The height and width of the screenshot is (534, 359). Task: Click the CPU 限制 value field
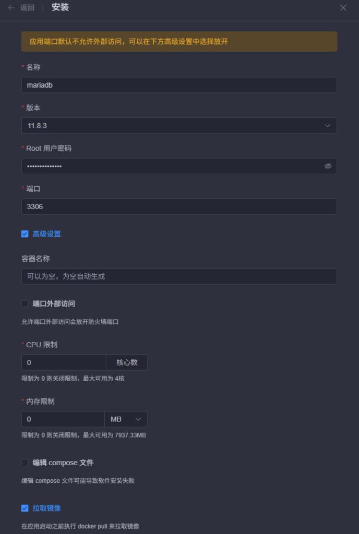coord(63,362)
